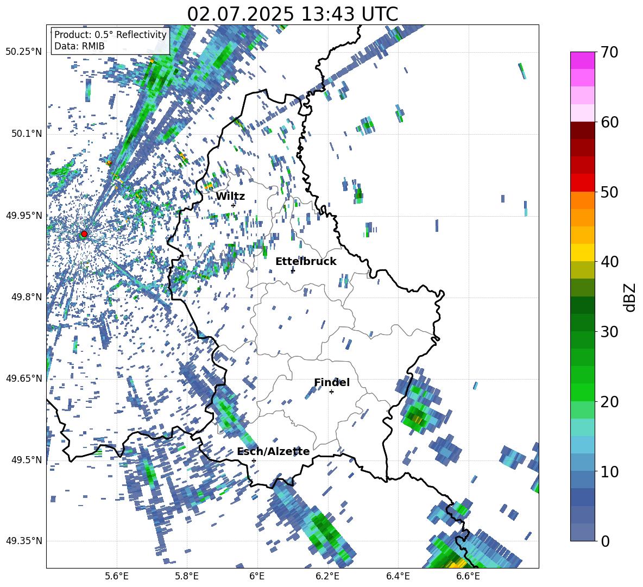Click the 49.35°N latitude label
The height and width of the screenshot is (587, 643).
tap(24, 541)
